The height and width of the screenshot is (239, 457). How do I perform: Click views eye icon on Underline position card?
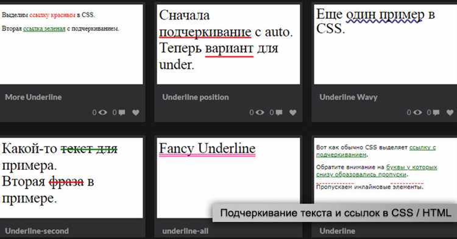coord(260,113)
